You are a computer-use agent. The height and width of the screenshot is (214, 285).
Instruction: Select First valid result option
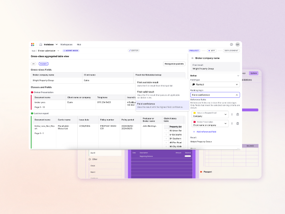[162, 95]
